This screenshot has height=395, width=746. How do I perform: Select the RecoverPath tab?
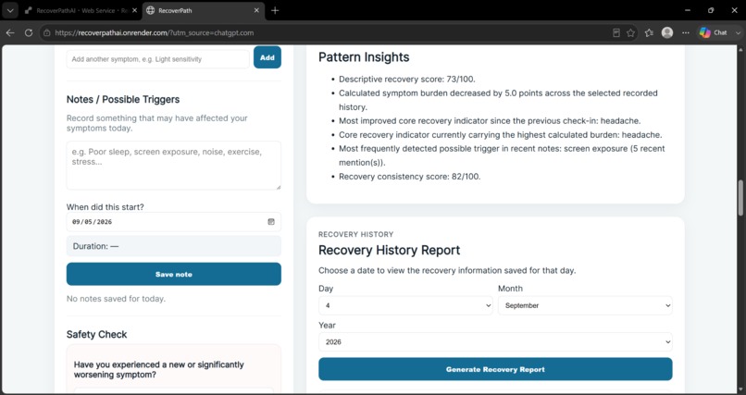point(204,10)
